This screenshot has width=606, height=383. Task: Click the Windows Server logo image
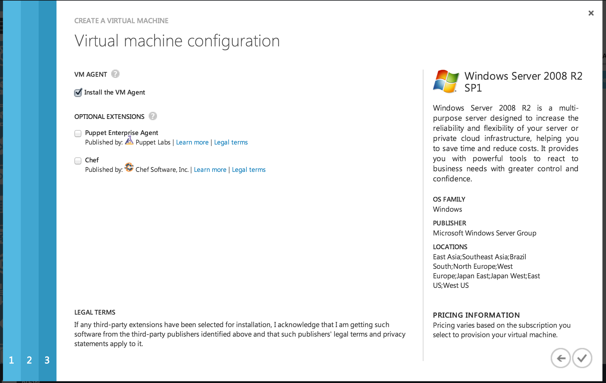446,81
